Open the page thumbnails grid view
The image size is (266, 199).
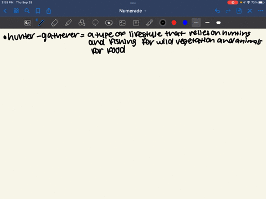pos(16,11)
